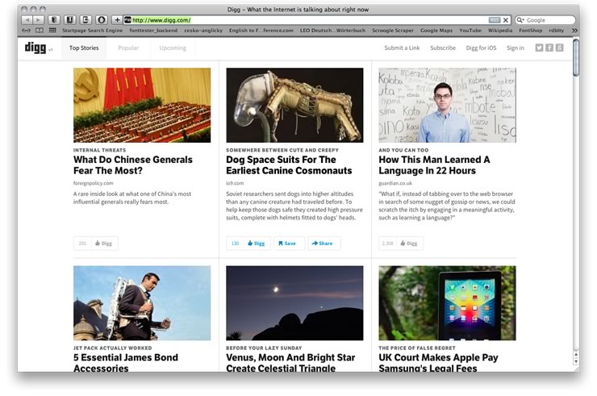Open the James Bond jet pack thumbnail
Screen dimensions: 597x396
pyautogui.click(x=142, y=303)
